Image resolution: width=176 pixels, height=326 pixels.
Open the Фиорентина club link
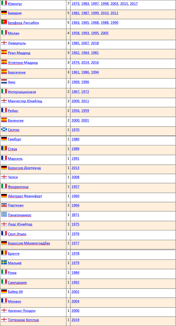(x=18, y=187)
